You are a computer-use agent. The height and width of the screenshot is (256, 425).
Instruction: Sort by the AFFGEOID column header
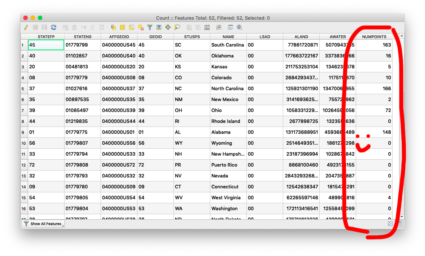pyautogui.click(x=119, y=36)
